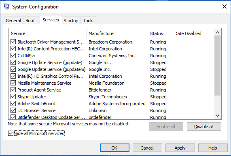The image size is (231, 156).
Task: Click the scroll up arrow of the list
Action: (217, 32)
